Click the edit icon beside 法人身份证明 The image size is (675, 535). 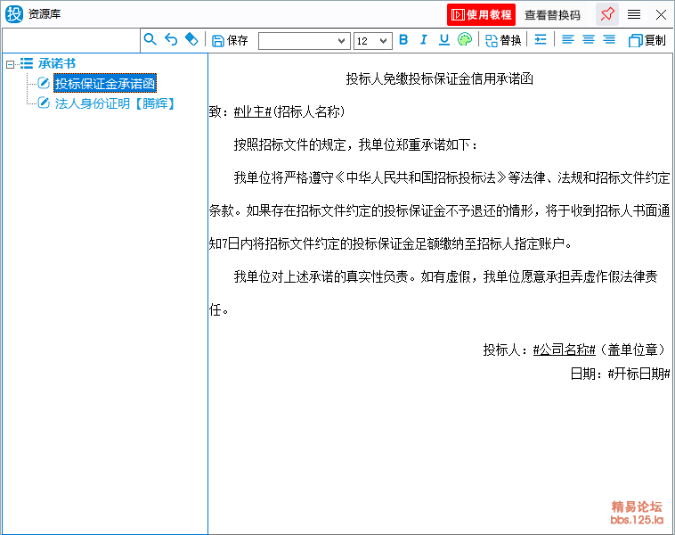(x=44, y=103)
